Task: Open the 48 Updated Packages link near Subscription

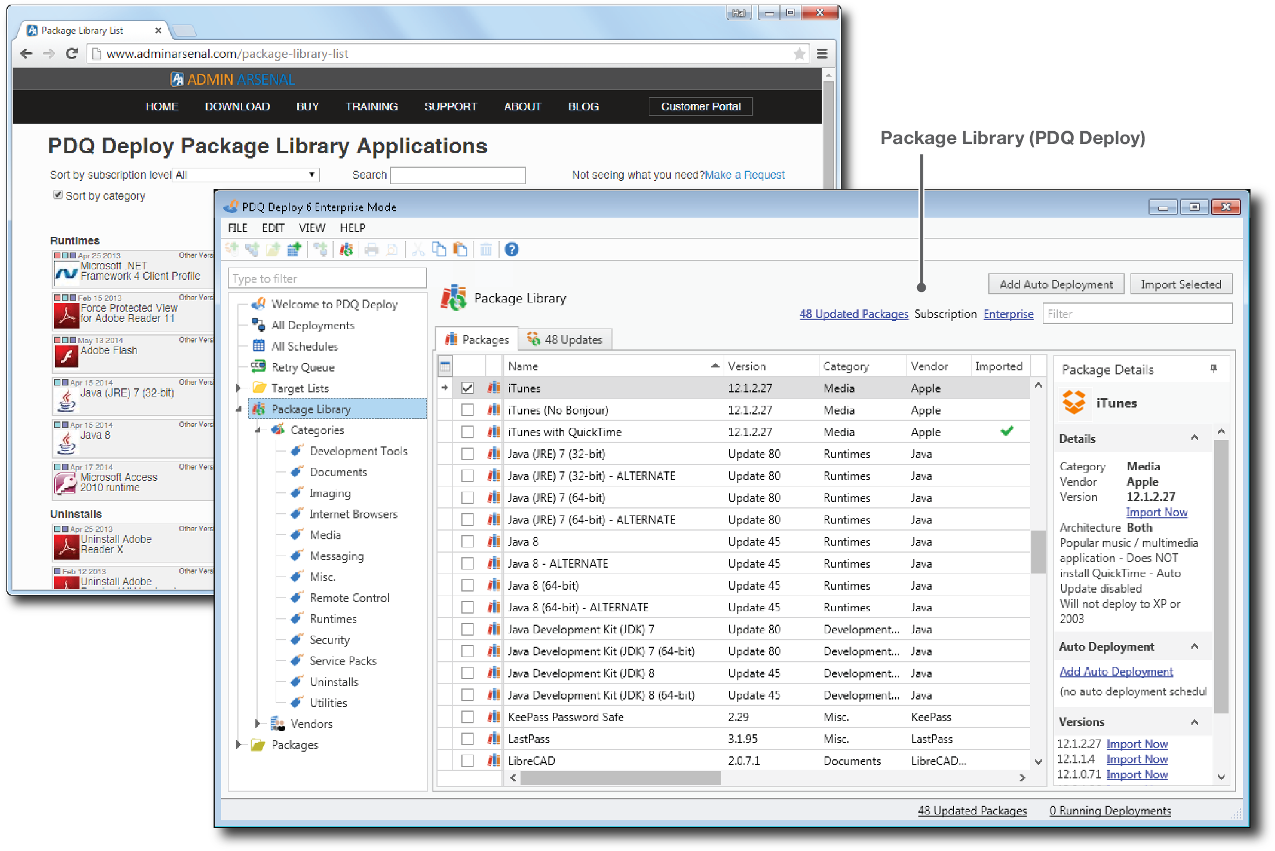Action: point(854,314)
